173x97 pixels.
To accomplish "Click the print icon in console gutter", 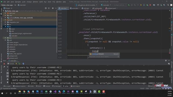I will [x=8, y=79].
